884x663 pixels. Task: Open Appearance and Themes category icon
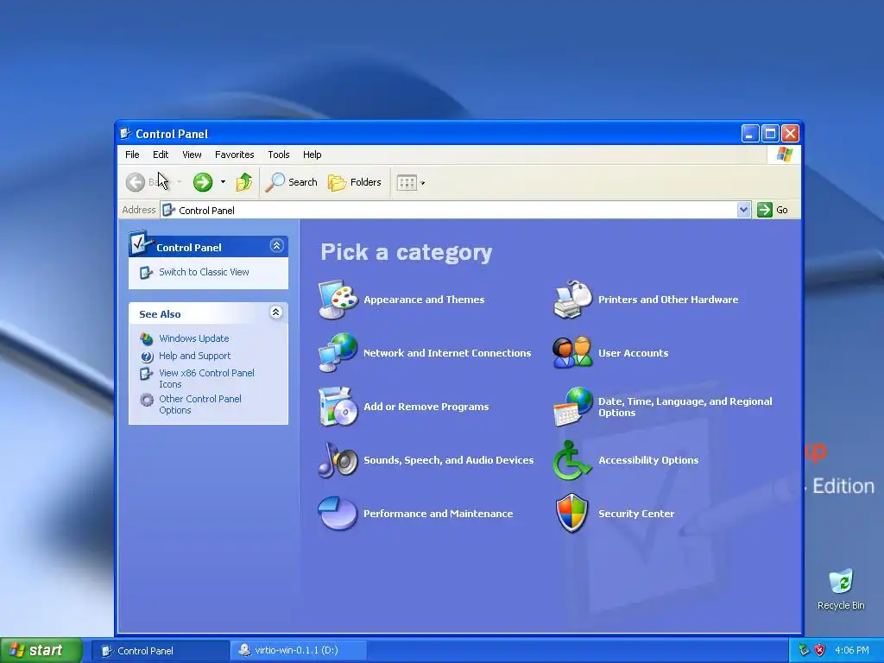coord(338,300)
